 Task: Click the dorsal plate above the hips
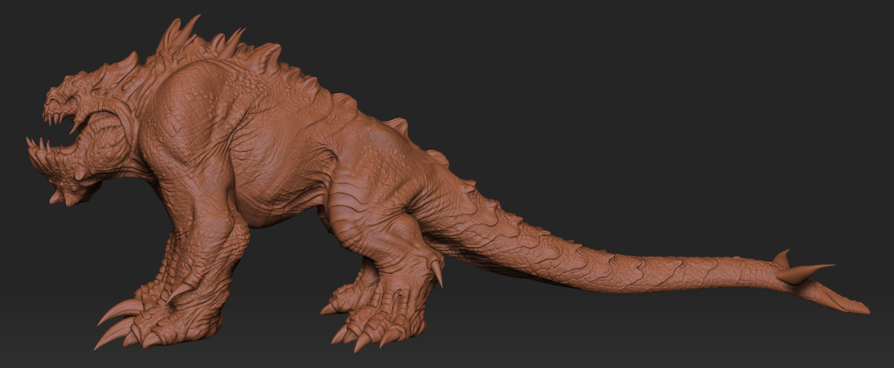[x=397, y=125]
